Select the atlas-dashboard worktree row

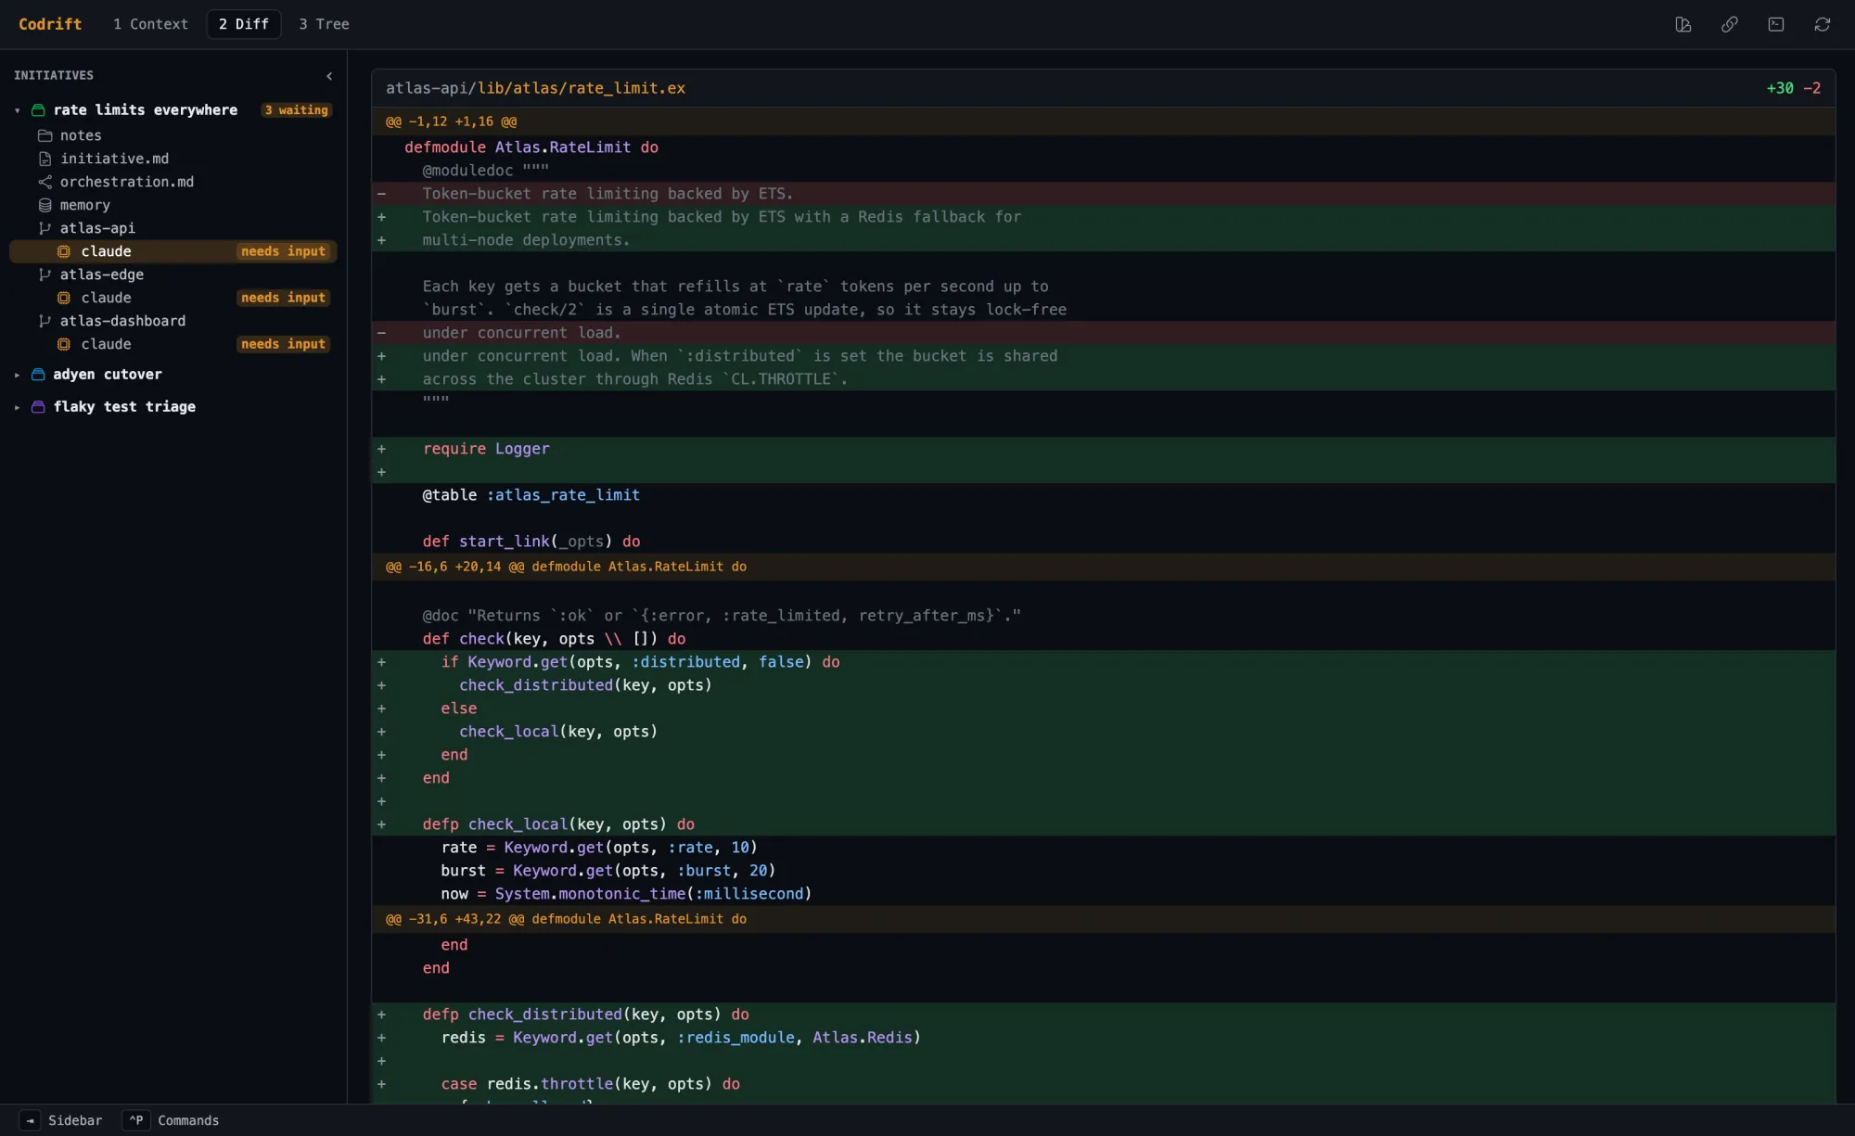click(173, 321)
